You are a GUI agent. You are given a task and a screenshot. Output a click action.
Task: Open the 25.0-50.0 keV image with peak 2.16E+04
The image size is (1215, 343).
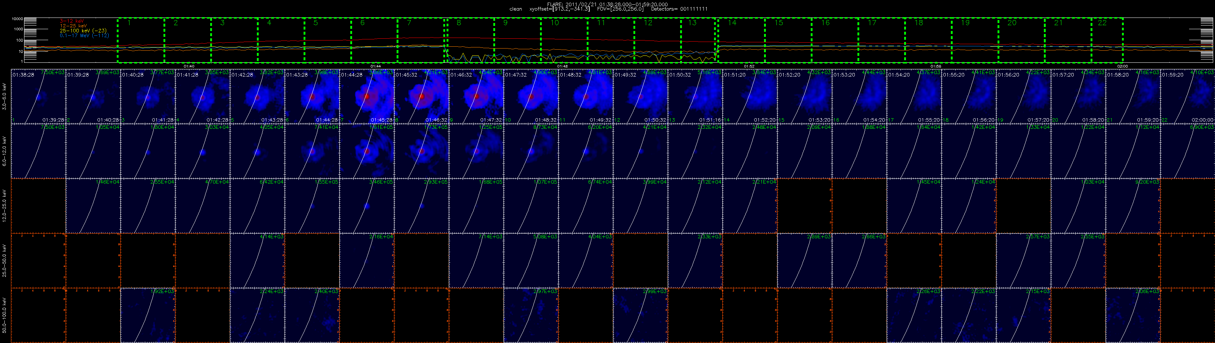coord(366,261)
